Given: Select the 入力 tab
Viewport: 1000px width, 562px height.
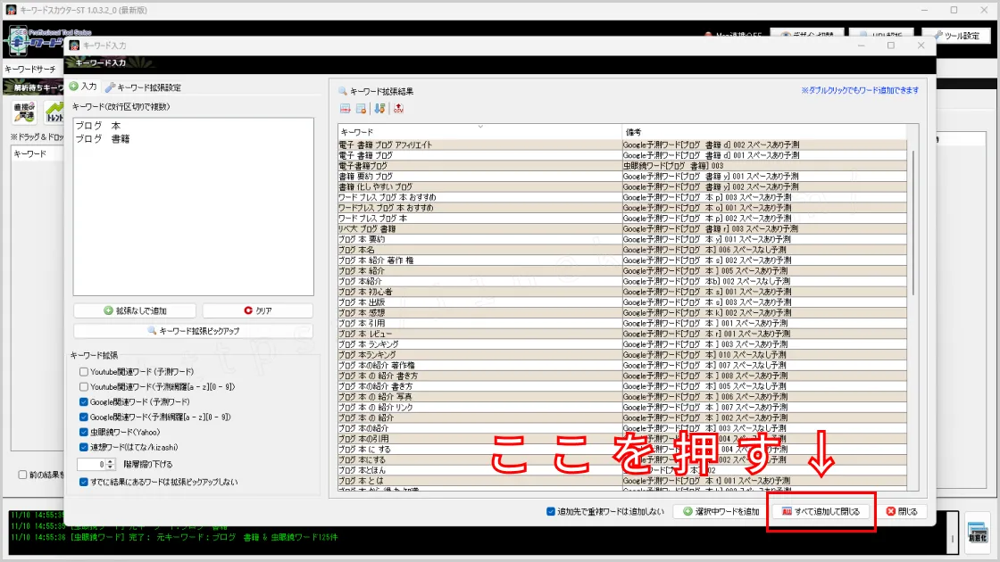Looking at the screenshot, I should point(82,87).
